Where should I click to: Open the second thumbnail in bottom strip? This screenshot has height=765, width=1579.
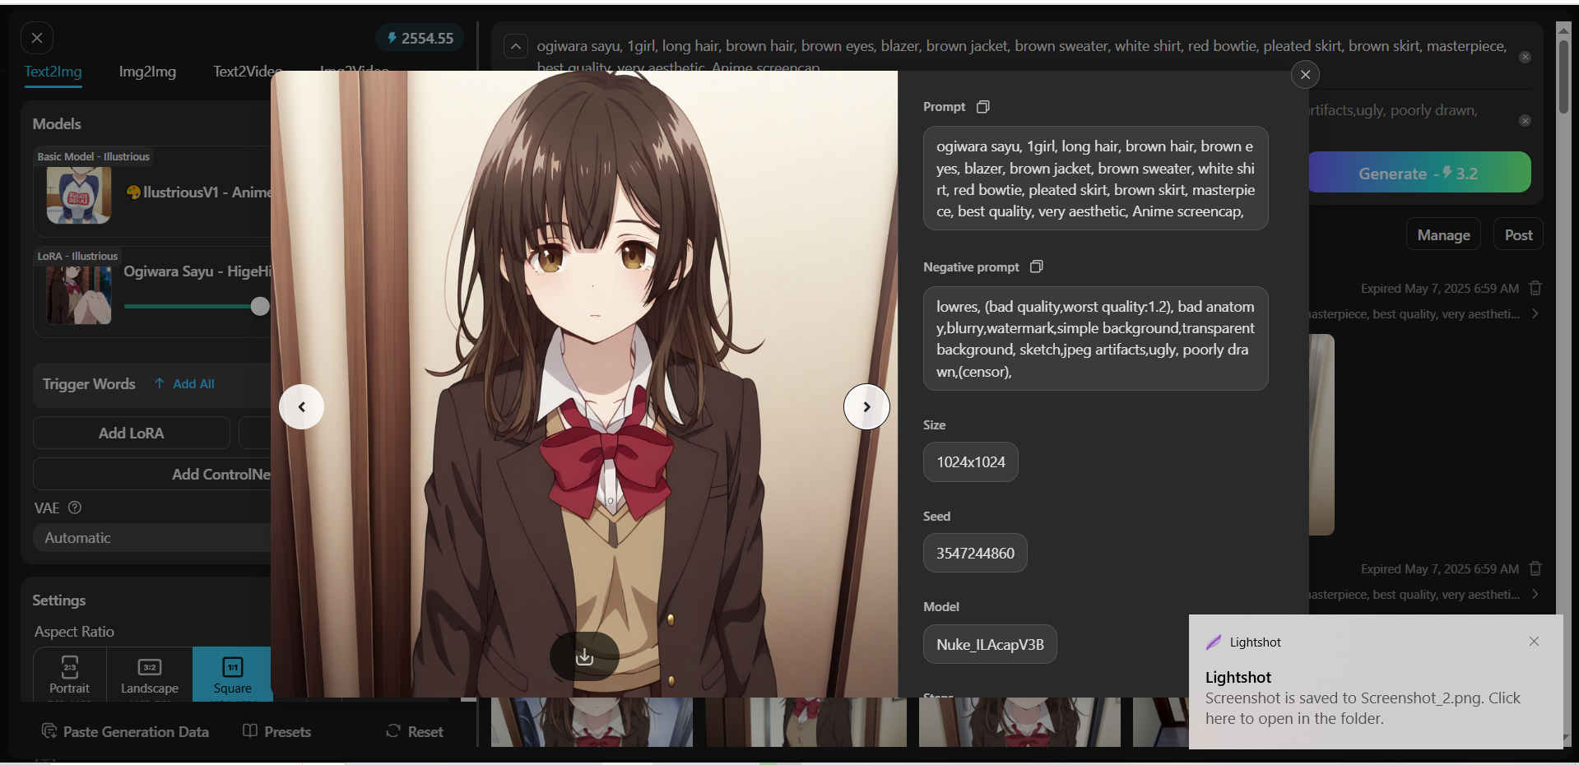(806, 722)
